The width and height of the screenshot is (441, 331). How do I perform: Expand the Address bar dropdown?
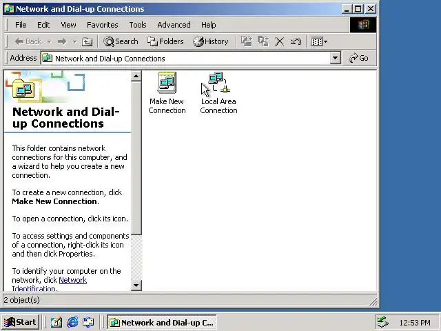click(335, 58)
